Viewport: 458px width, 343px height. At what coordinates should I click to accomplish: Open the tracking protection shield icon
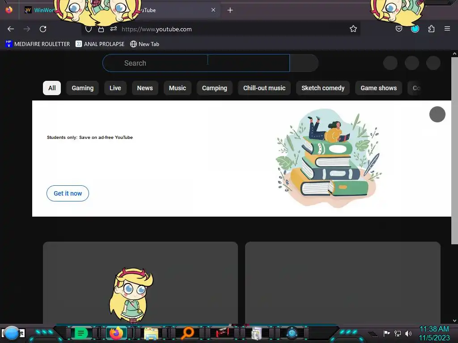pyautogui.click(x=89, y=29)
